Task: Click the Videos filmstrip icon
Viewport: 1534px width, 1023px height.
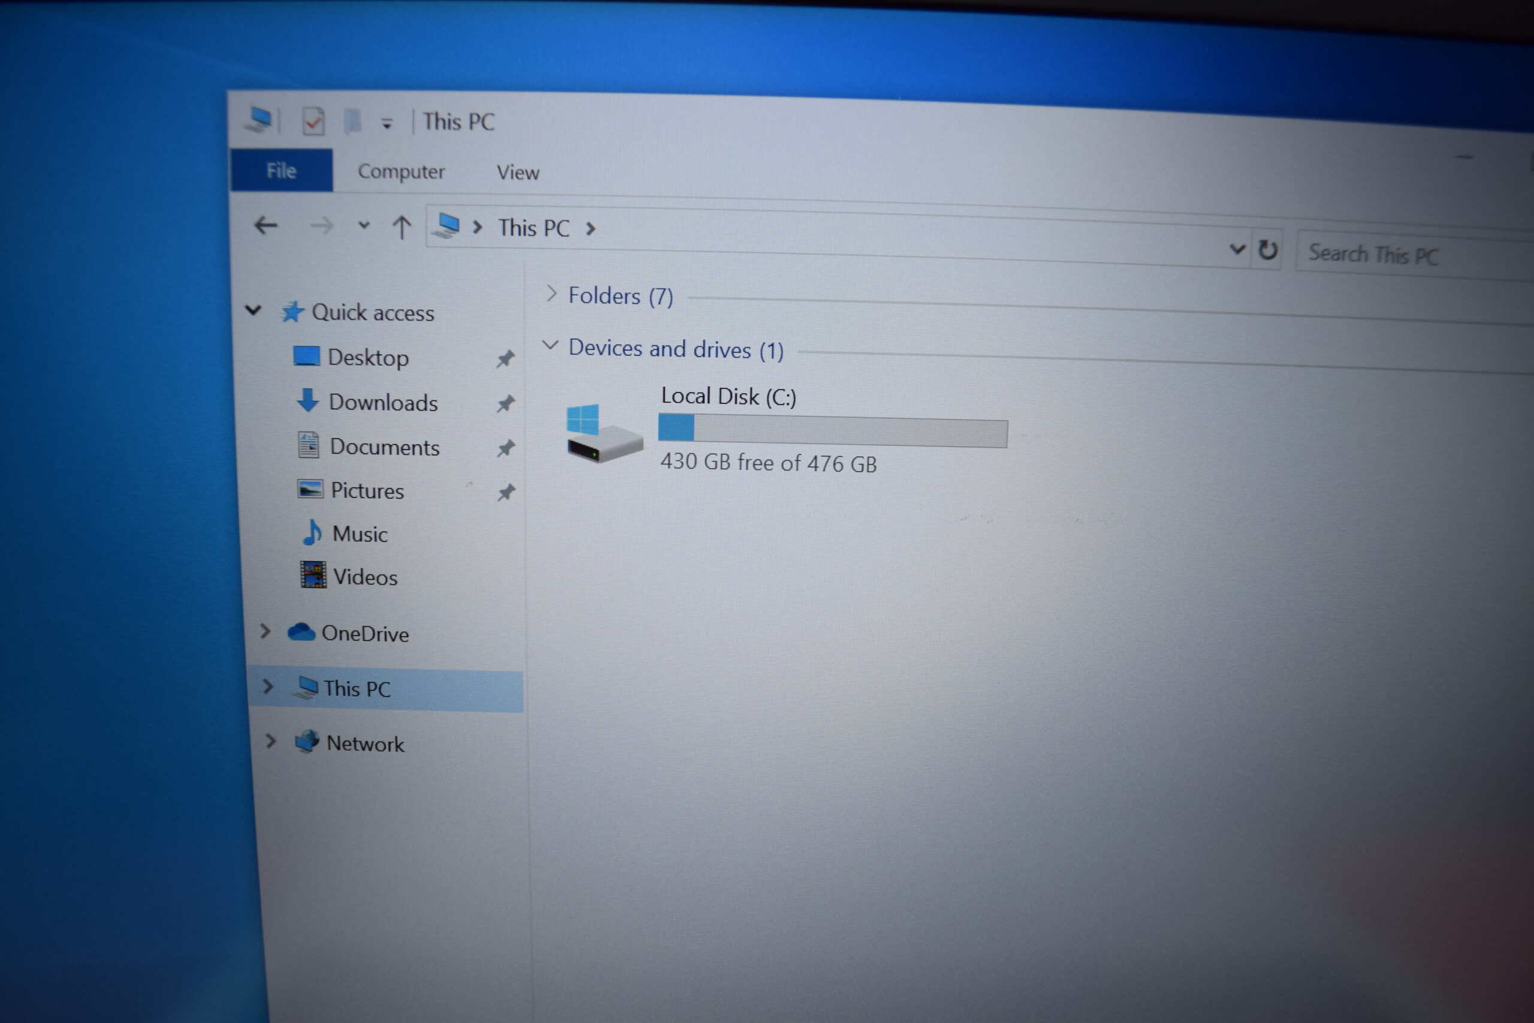Action: (x=313, y=575)
